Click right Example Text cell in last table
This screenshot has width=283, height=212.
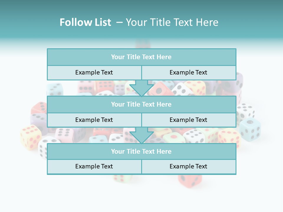(189, 166)
